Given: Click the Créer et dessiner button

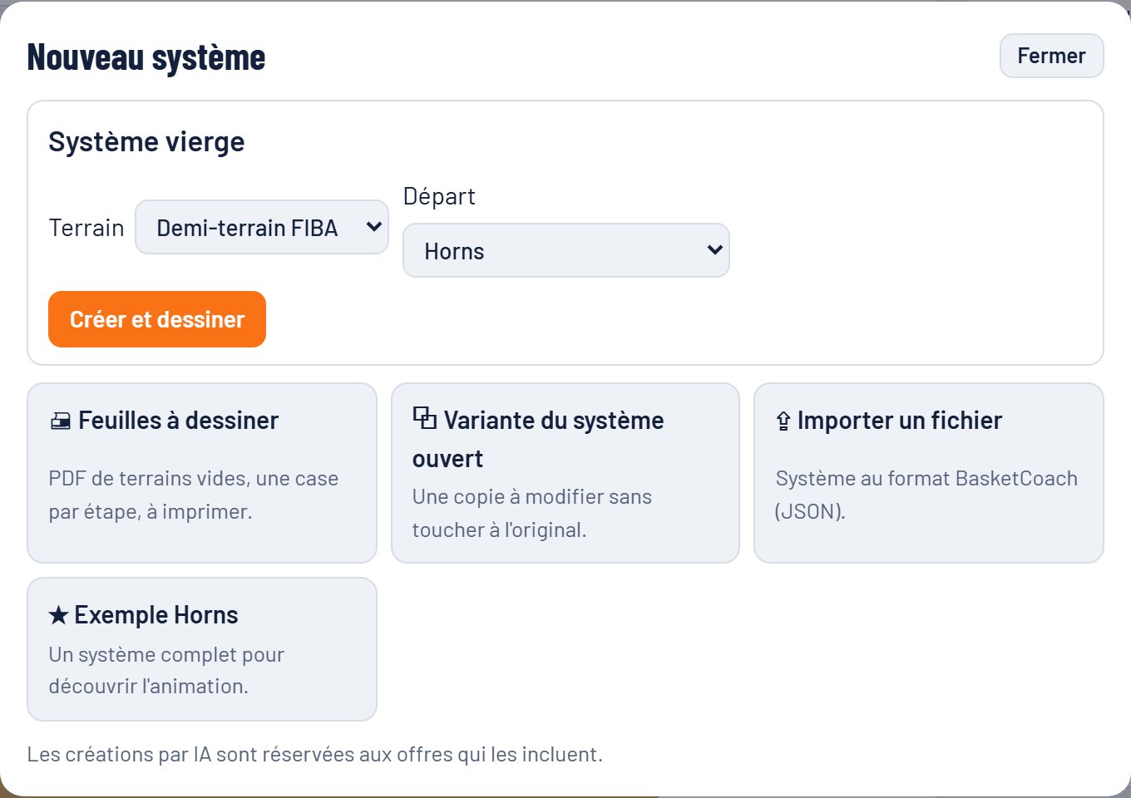Looking at the screenshot, I should click(157, 319).
